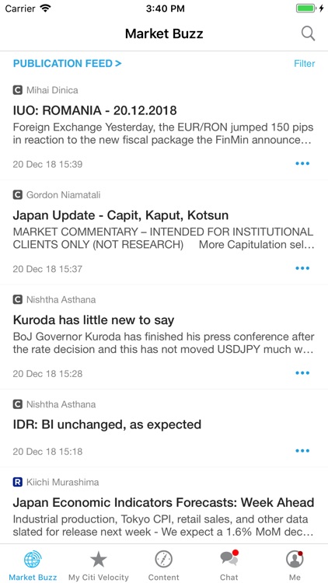Image resolution: width=328 pixels, height=583 pixels.
Task: Expand the PUBLICATION FEED link
Action: click(x=68, y=64)
